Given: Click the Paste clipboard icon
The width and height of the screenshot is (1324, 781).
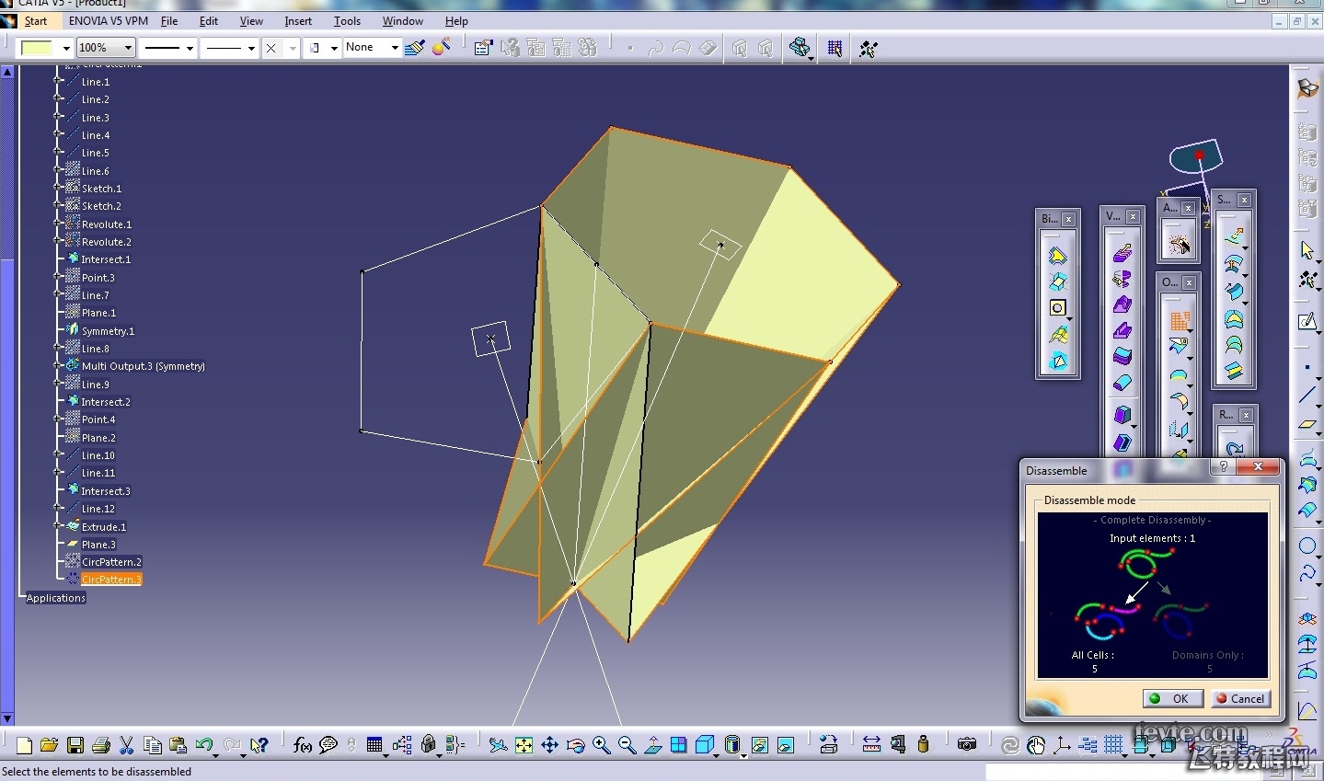Looking at the screenshot, I should (178, 745).
